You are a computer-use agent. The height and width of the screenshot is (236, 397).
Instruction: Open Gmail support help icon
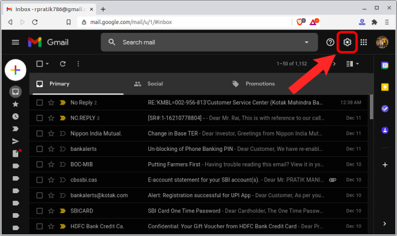tap(330, 42)
